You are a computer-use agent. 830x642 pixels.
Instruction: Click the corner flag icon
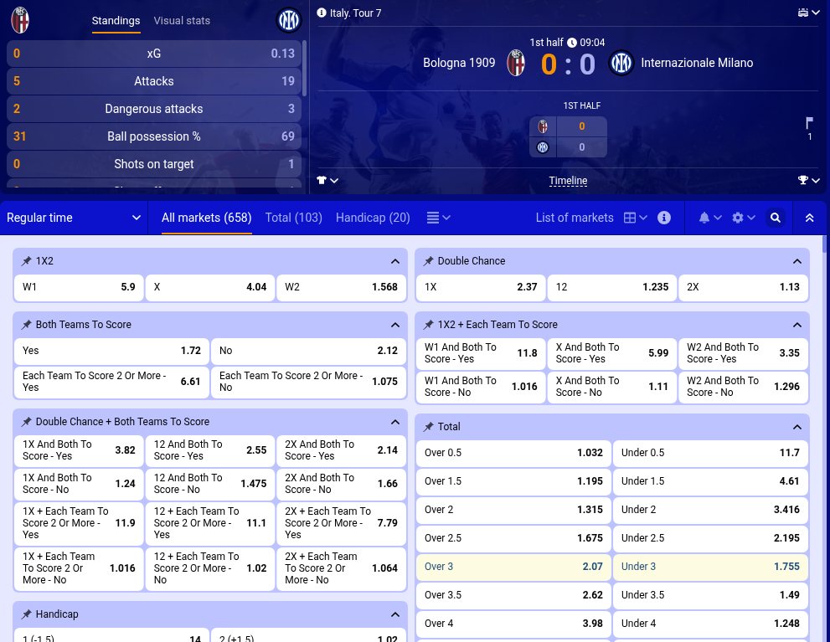(x=809, y=123)
